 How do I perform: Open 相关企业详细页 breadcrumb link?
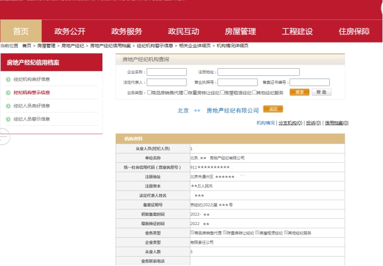coord(195,45)
